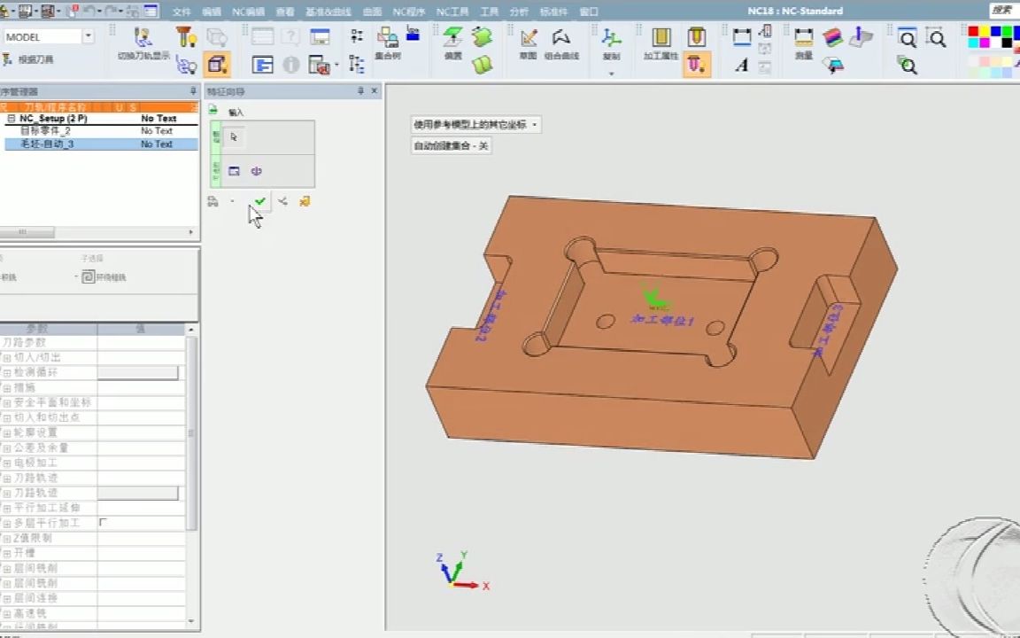1020x638 pixels.
Task: Toggle the 多层平行加工 checkbox
Action: coord(103,523)
